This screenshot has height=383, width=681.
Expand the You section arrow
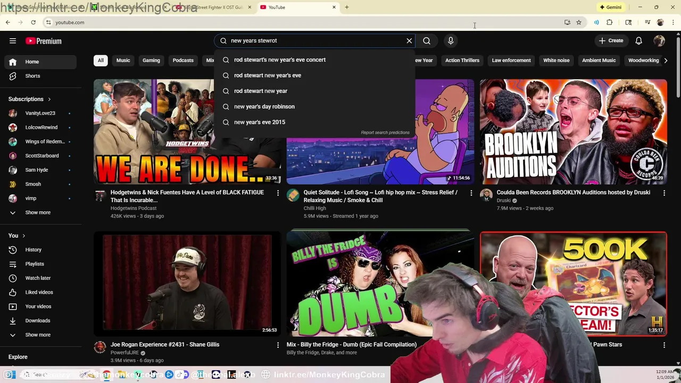23,236
